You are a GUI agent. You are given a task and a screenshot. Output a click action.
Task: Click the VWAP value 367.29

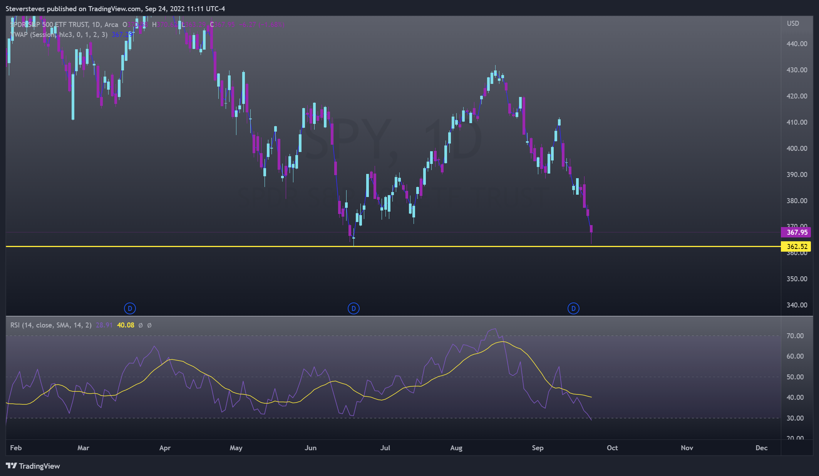point(122,35)
